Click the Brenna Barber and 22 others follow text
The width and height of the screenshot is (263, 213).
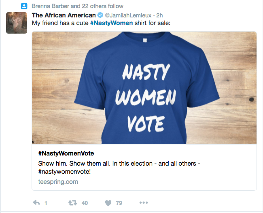click(78, 6)
